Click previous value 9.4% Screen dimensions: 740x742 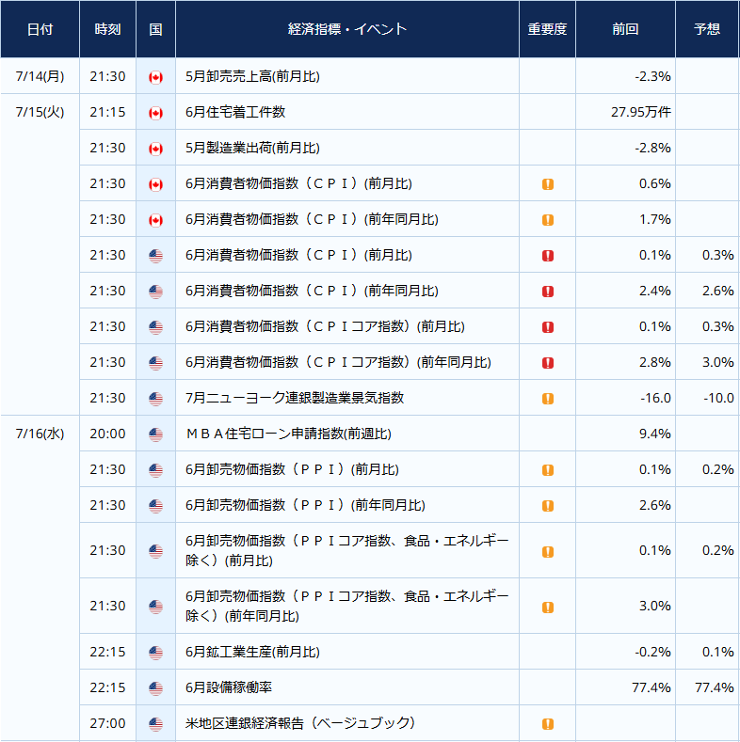click(x=654, y=434)
